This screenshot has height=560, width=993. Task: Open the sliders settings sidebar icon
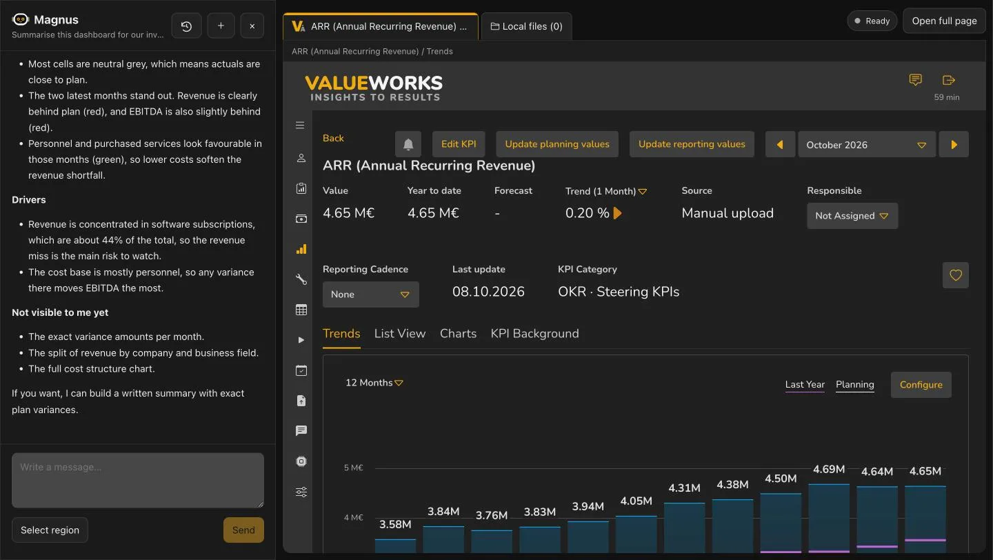(x=301, y=492)
